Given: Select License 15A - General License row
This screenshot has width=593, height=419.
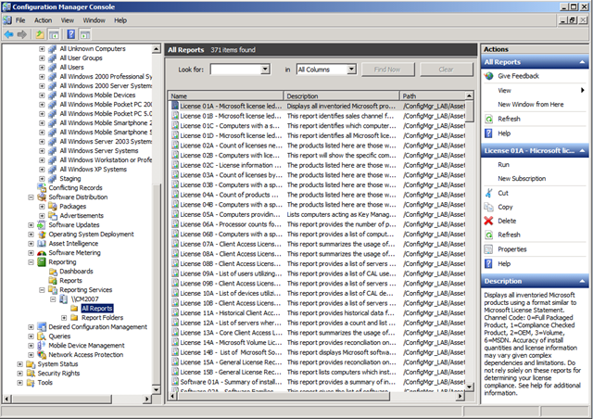Looking at the screenshot, I should click(x=318, y=362).
